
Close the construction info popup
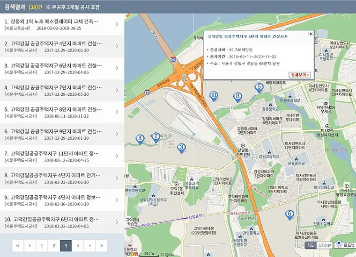click(311, 34)
